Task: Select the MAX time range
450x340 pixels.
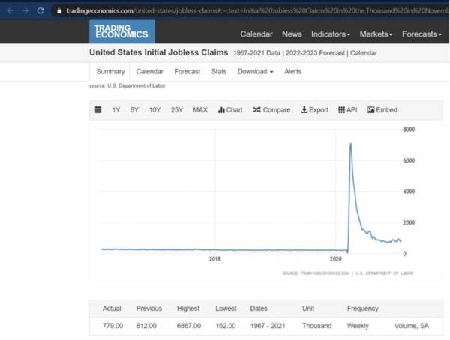Action: [200, 110]
